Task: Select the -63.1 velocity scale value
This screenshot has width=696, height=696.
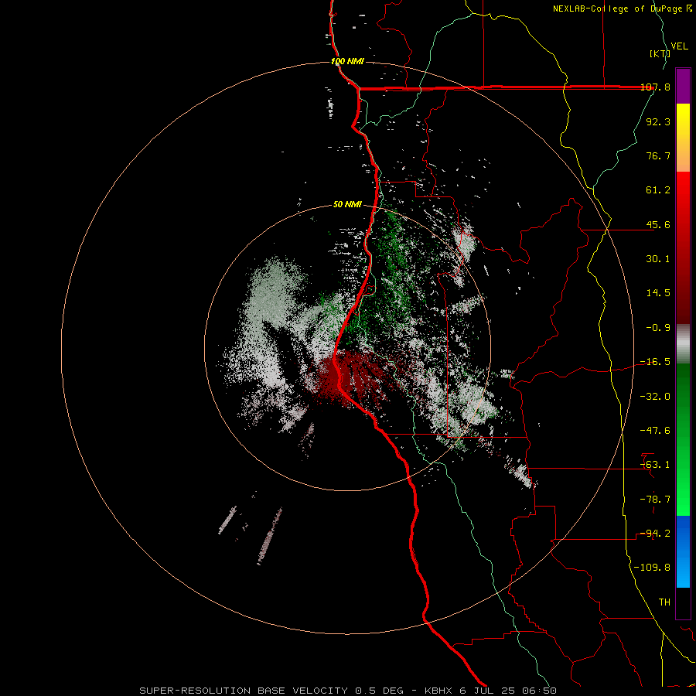Action: [x=655, y=465]
